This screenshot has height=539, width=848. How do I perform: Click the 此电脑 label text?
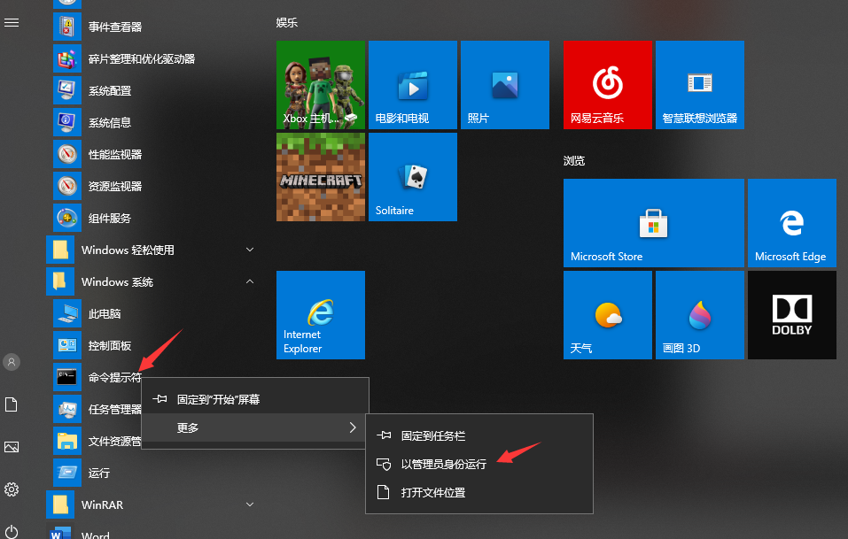[x=105, y=314]
